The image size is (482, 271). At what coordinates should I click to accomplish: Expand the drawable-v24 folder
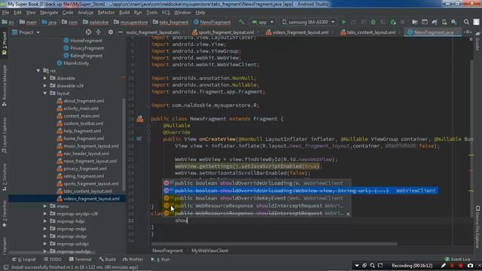45,86
